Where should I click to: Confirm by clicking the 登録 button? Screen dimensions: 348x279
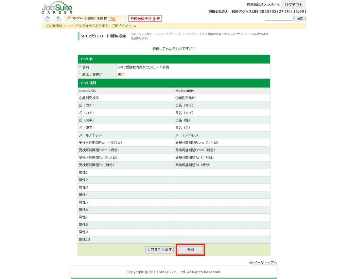190,249
